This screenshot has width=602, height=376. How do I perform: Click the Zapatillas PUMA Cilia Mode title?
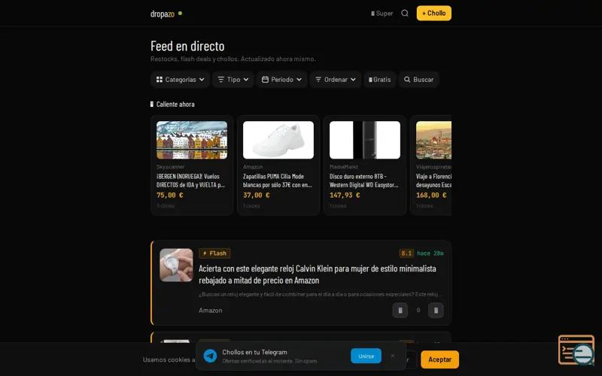(278, 180)
